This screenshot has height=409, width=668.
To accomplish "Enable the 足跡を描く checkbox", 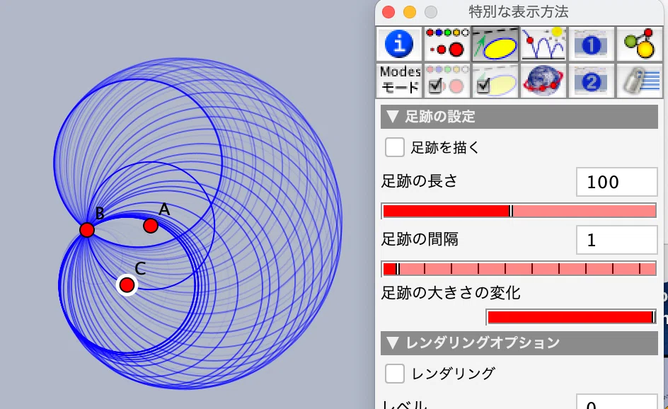I will [394, 147].
